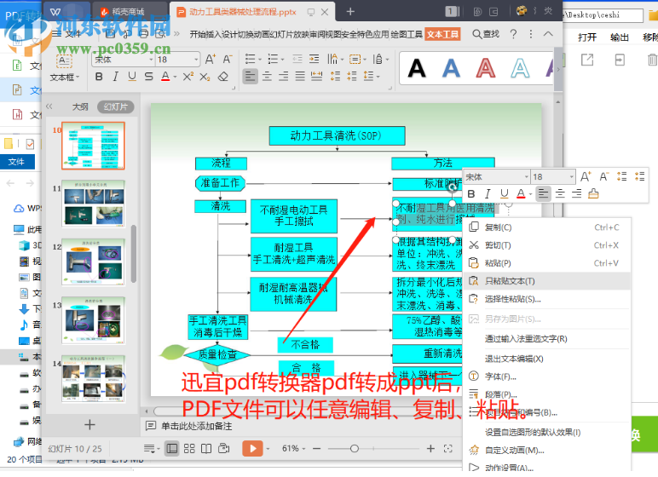Align text right in ribbon

point(284,77)
